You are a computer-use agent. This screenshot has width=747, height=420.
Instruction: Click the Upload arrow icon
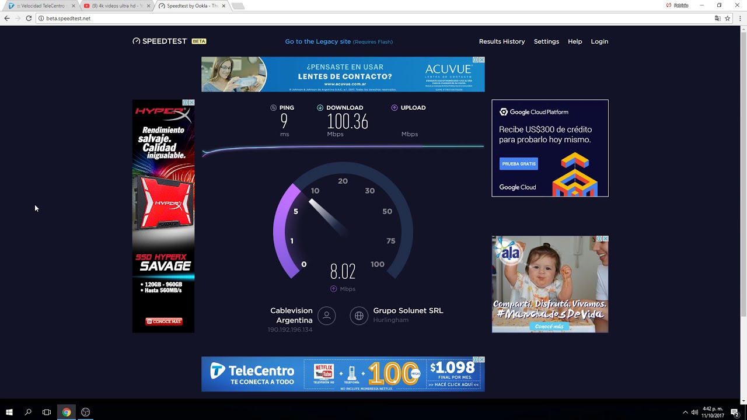click(395, 107)
